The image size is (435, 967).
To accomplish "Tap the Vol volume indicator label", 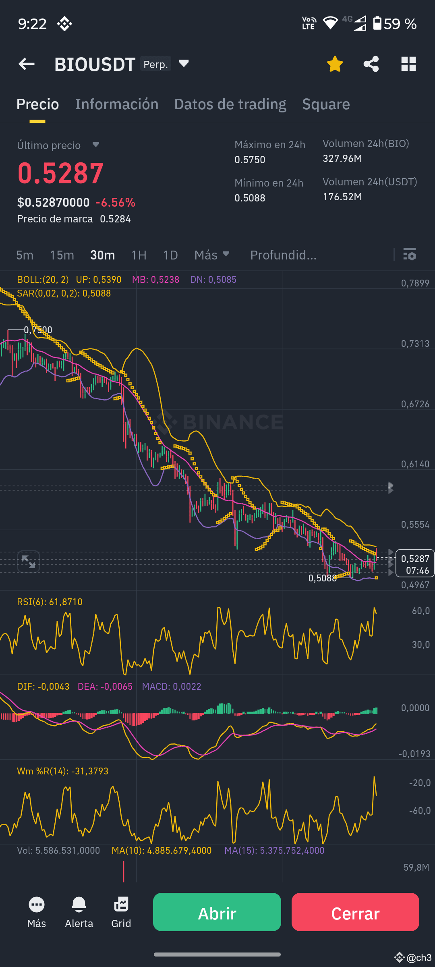I will pos(58,851).
